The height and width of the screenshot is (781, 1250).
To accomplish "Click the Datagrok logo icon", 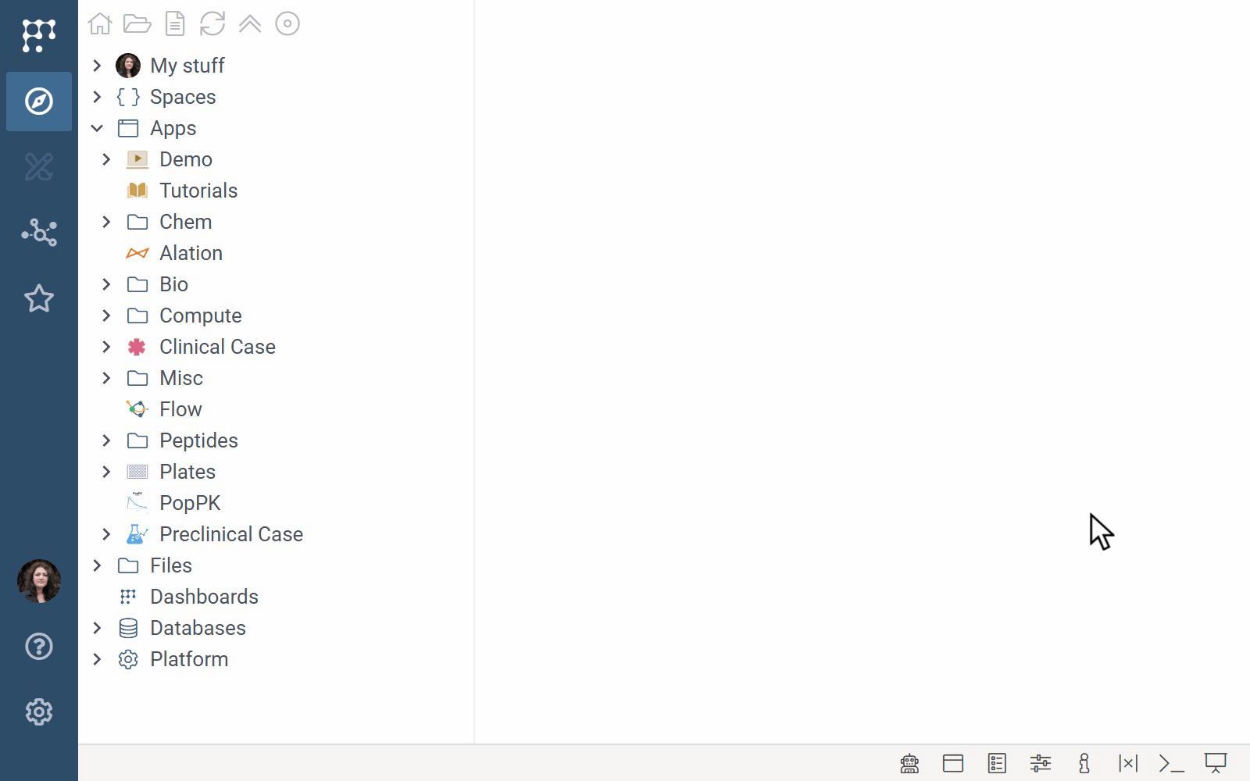I will [x=38, y=35].
